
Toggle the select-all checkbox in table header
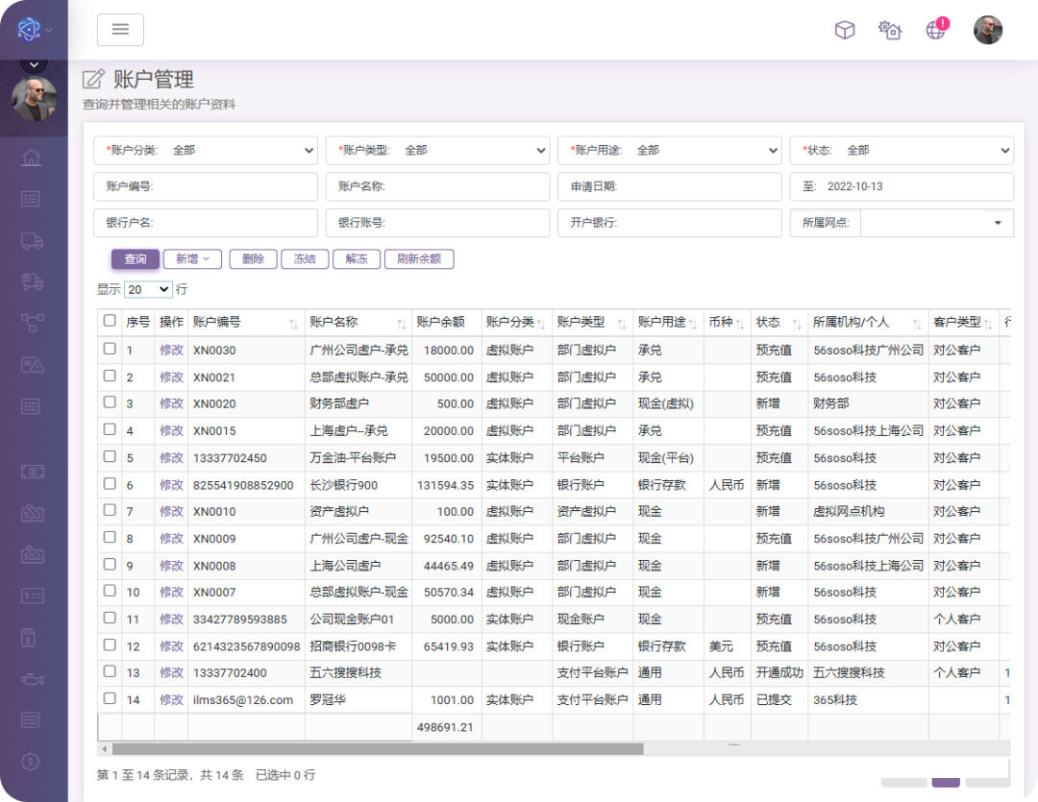click(x=110, y=322)
